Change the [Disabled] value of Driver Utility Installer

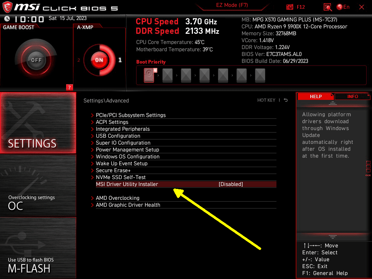pos(231,184)
